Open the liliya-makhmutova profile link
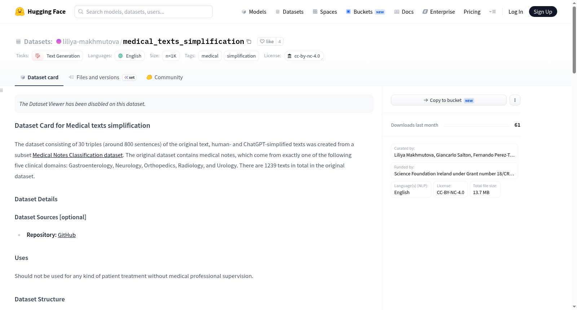The width and height of the screenshot is (577, 310). point(91,41)
